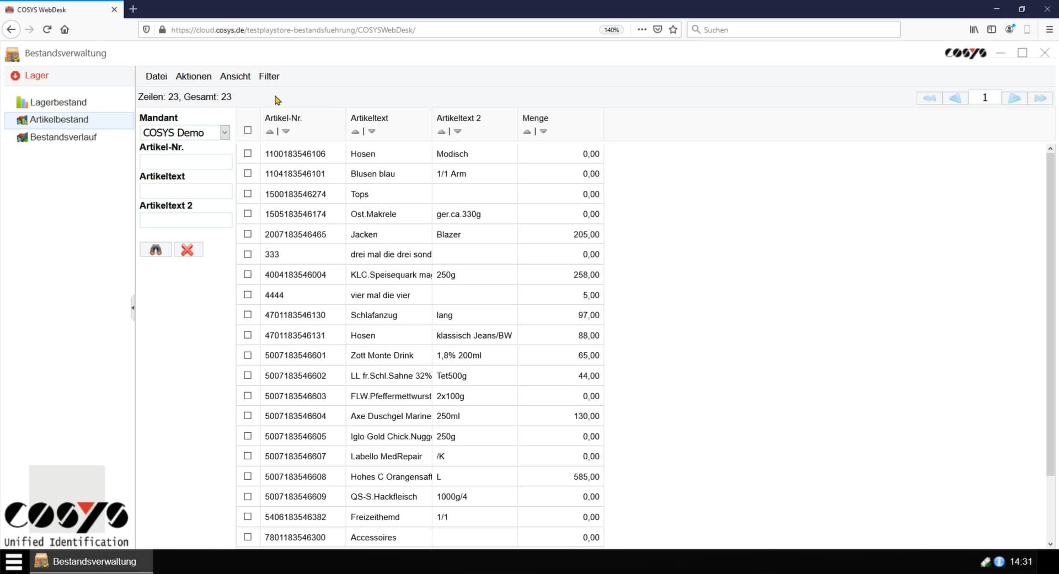This screenshot has width=1059, height=574.
Task: Sort Artikel-Nr. ascending arrow
Action: pos(270,131)
